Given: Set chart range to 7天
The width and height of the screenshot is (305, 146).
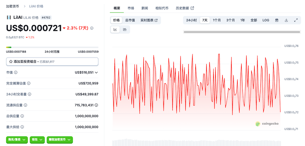Looking at the screenshot, I should [205, 20].
